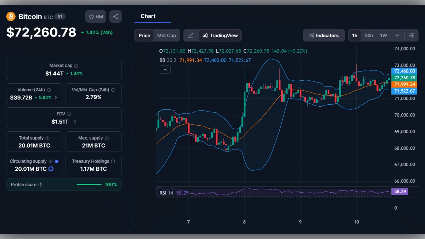Open the extra timeframes dropdown chevron
This screenshot has width=425, height=239.
(397, 35)
